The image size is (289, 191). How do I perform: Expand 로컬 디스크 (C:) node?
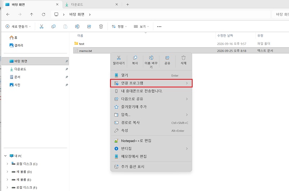click(x=7, y=164)
